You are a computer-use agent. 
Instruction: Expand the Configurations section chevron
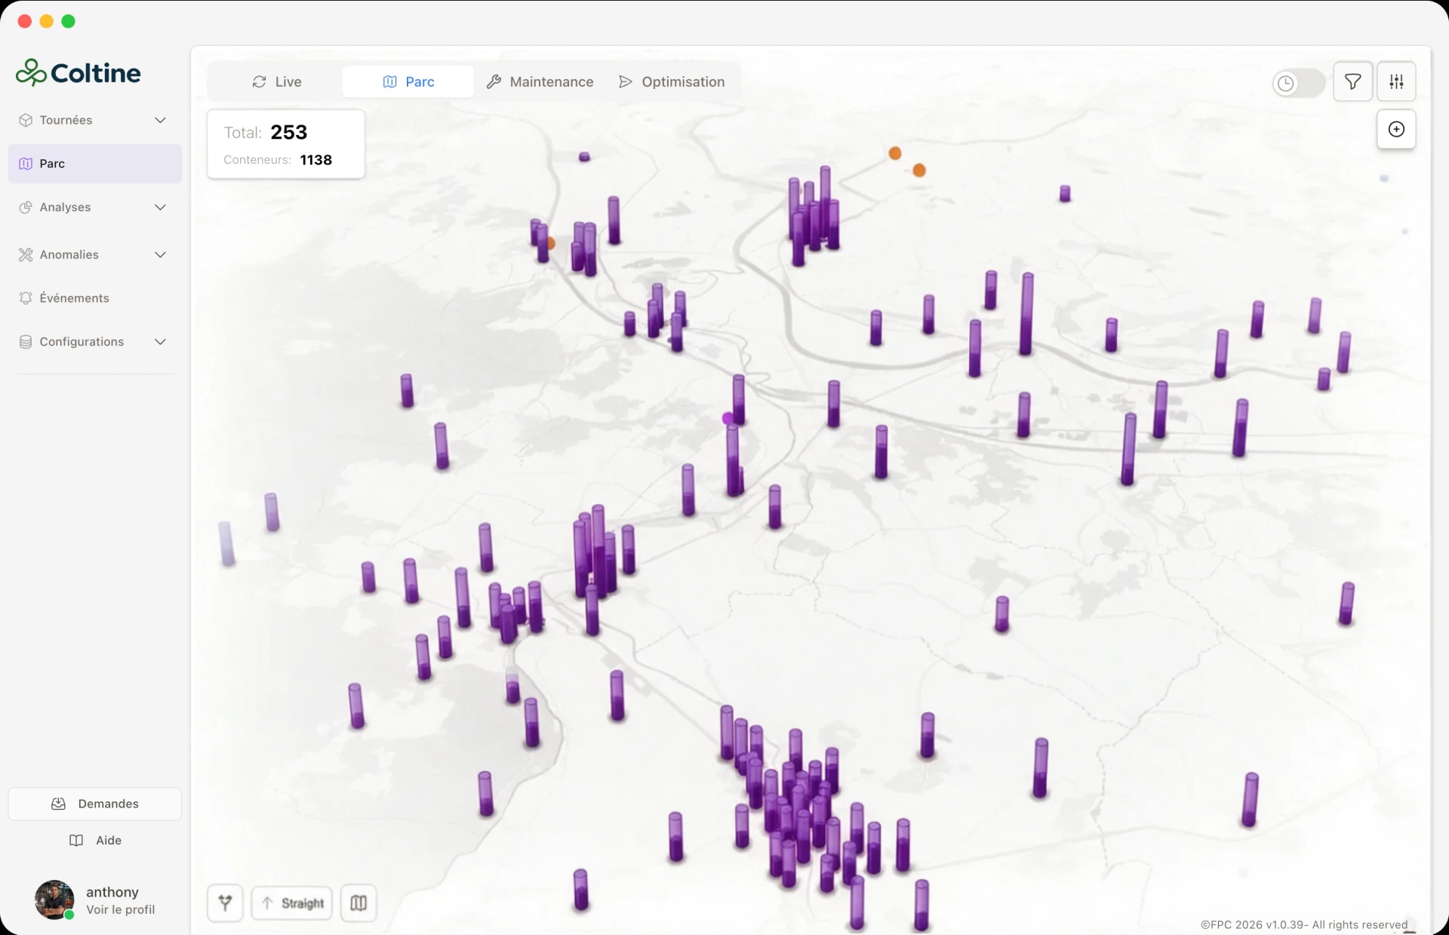(160, 342)
